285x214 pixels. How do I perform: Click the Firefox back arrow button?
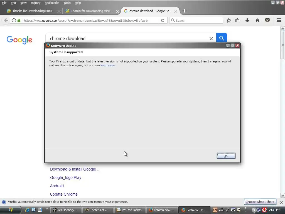pos(6,20)
